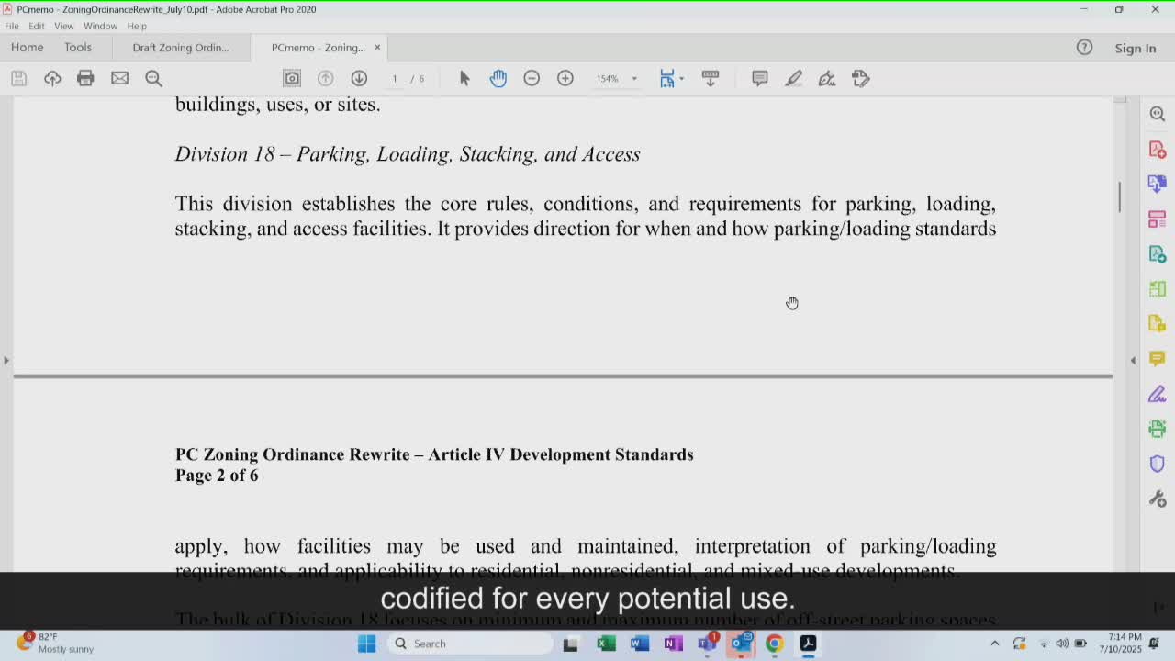The image size is (1175, 661).
Task: Open the Protect shield tool in right pane
Action: tap(1157, 465)
